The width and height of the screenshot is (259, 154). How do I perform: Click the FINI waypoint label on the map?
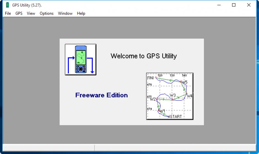point(150,78)
